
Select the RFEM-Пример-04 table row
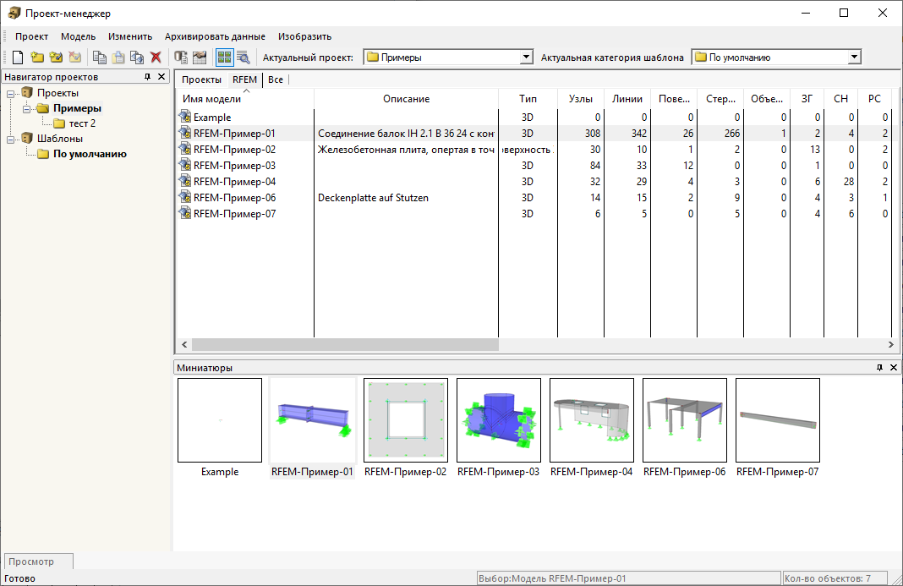[534, 182]
